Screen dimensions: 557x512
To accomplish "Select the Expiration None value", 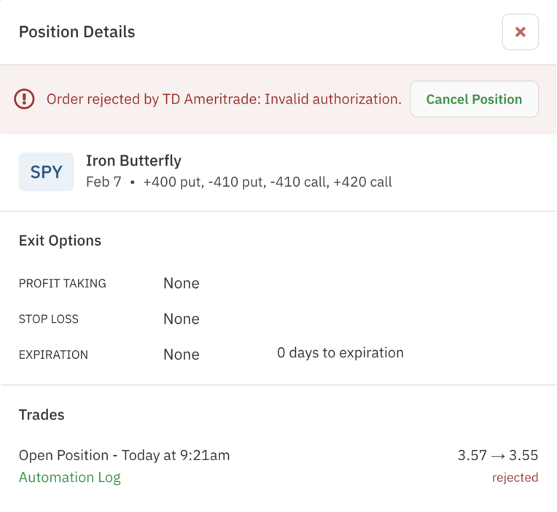I will point(181,355).
